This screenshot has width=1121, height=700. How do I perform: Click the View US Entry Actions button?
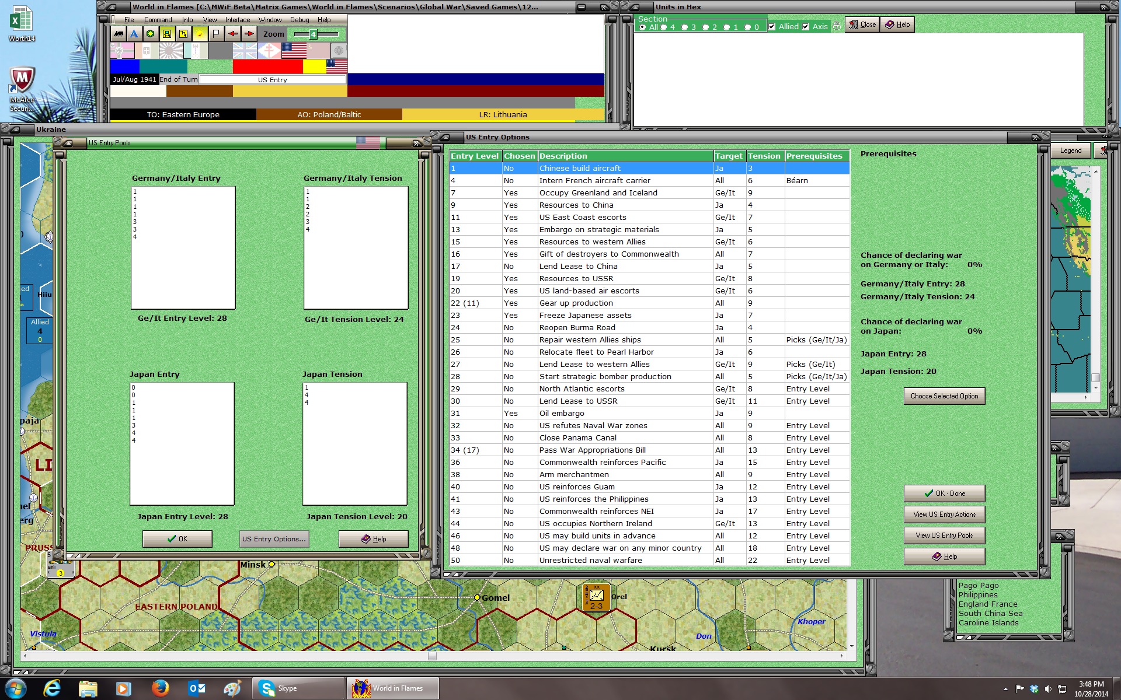tap(944, 514)
